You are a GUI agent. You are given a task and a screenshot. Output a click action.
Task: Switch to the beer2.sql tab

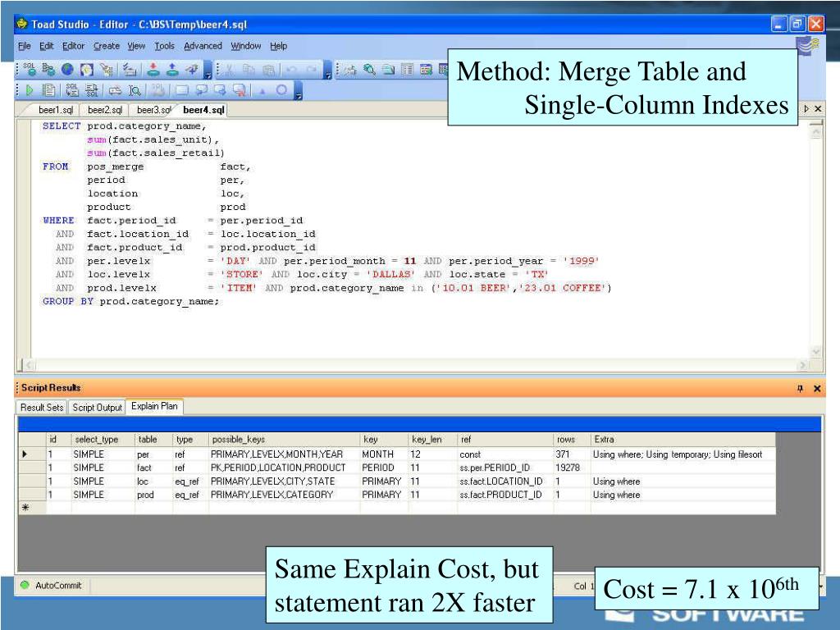point(105,109)
